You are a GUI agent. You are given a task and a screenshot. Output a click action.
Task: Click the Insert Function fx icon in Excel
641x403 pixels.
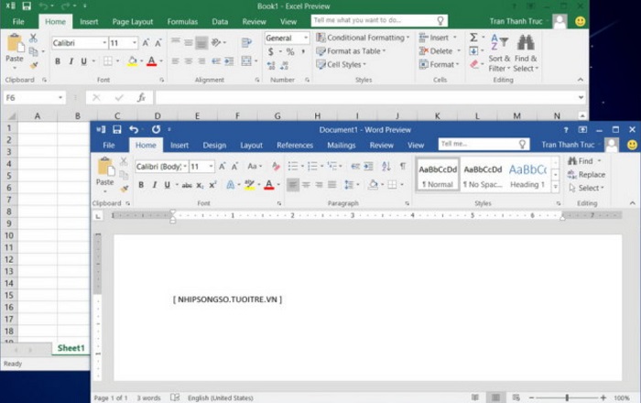point(141,98)
